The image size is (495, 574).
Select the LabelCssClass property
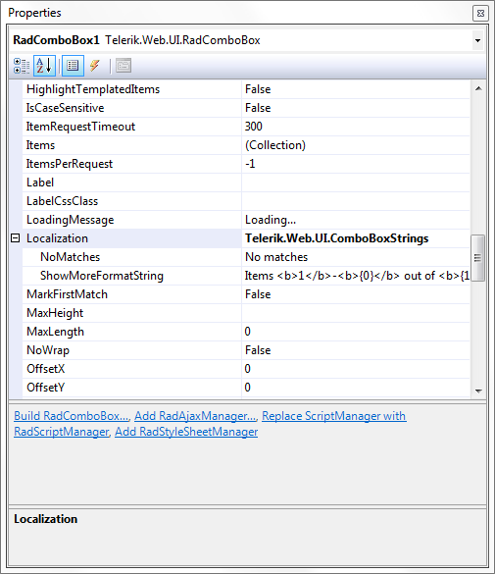(x=62, y=201)
